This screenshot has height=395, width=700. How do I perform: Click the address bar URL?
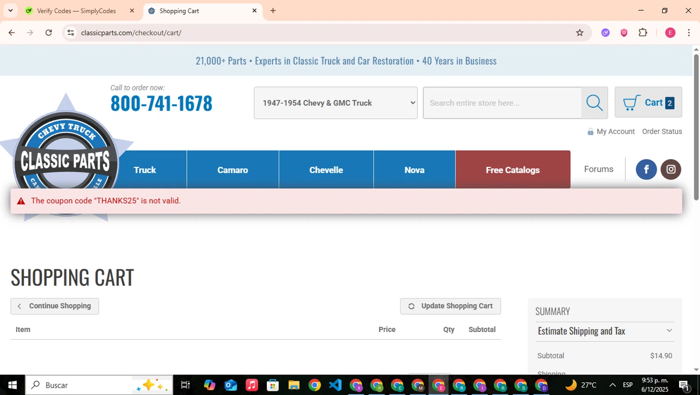click(131, 33)
